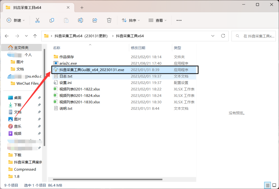This screenshot has width=279, height=189.
Task: Refresh the current folder view
Action: (223, 36)
